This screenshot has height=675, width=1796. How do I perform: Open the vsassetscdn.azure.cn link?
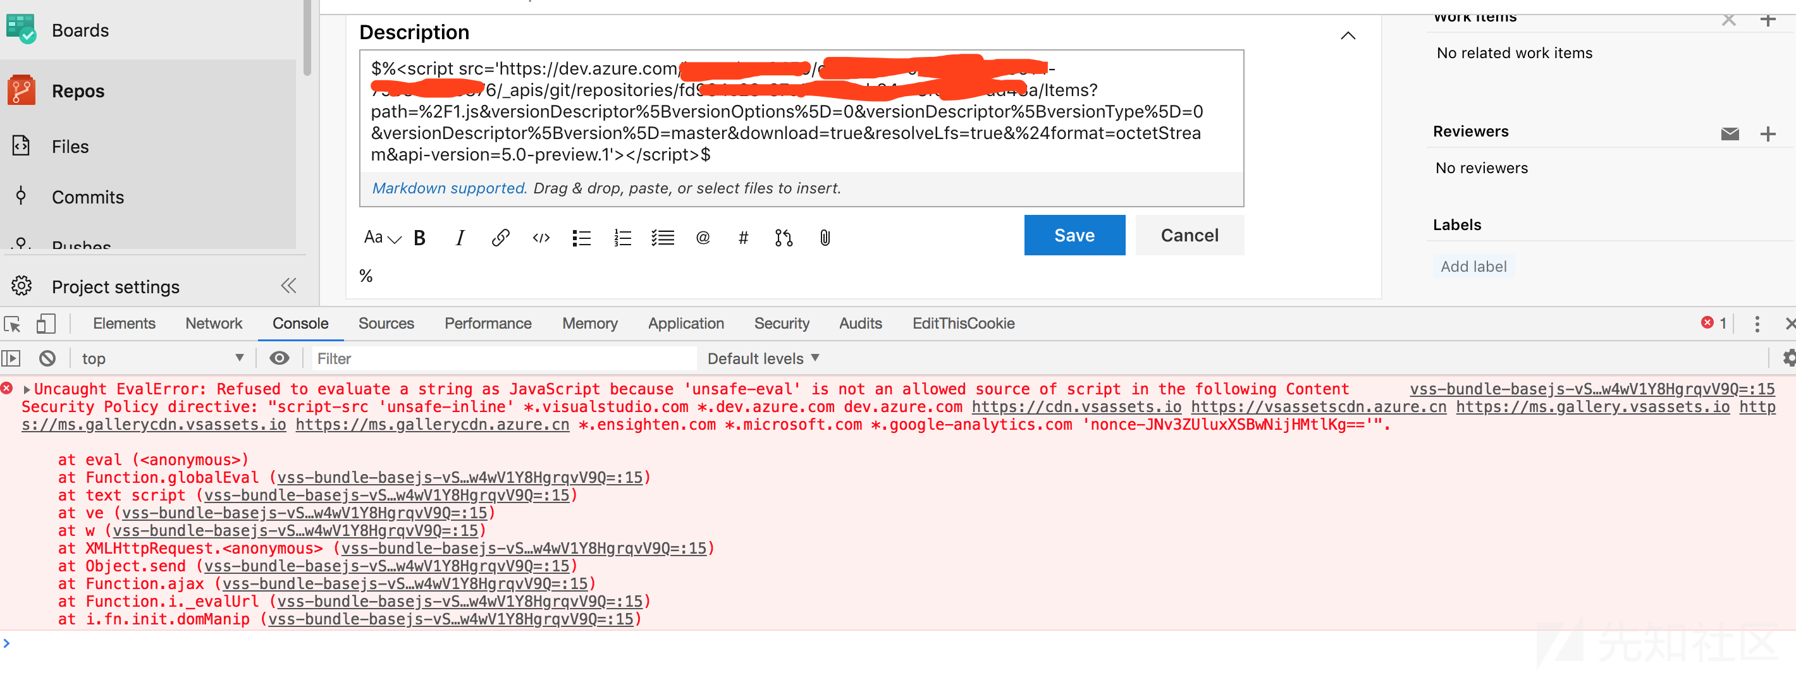(1319, 407)
